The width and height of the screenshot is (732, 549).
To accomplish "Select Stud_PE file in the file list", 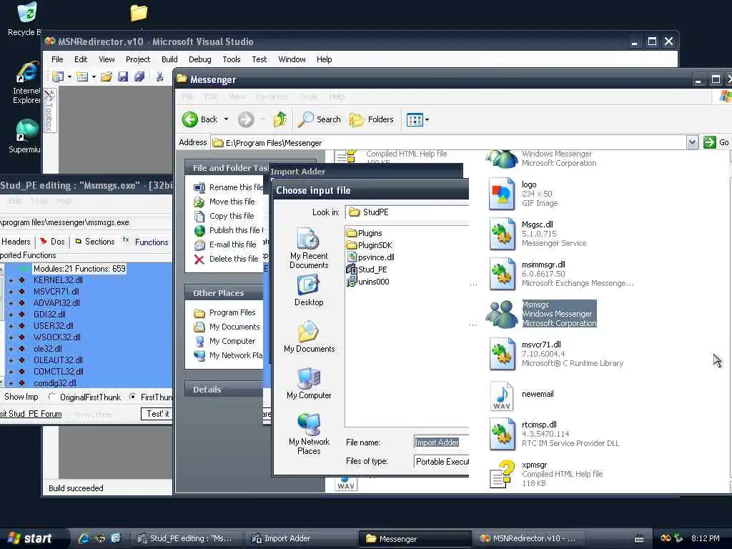I will pos(367,269).
